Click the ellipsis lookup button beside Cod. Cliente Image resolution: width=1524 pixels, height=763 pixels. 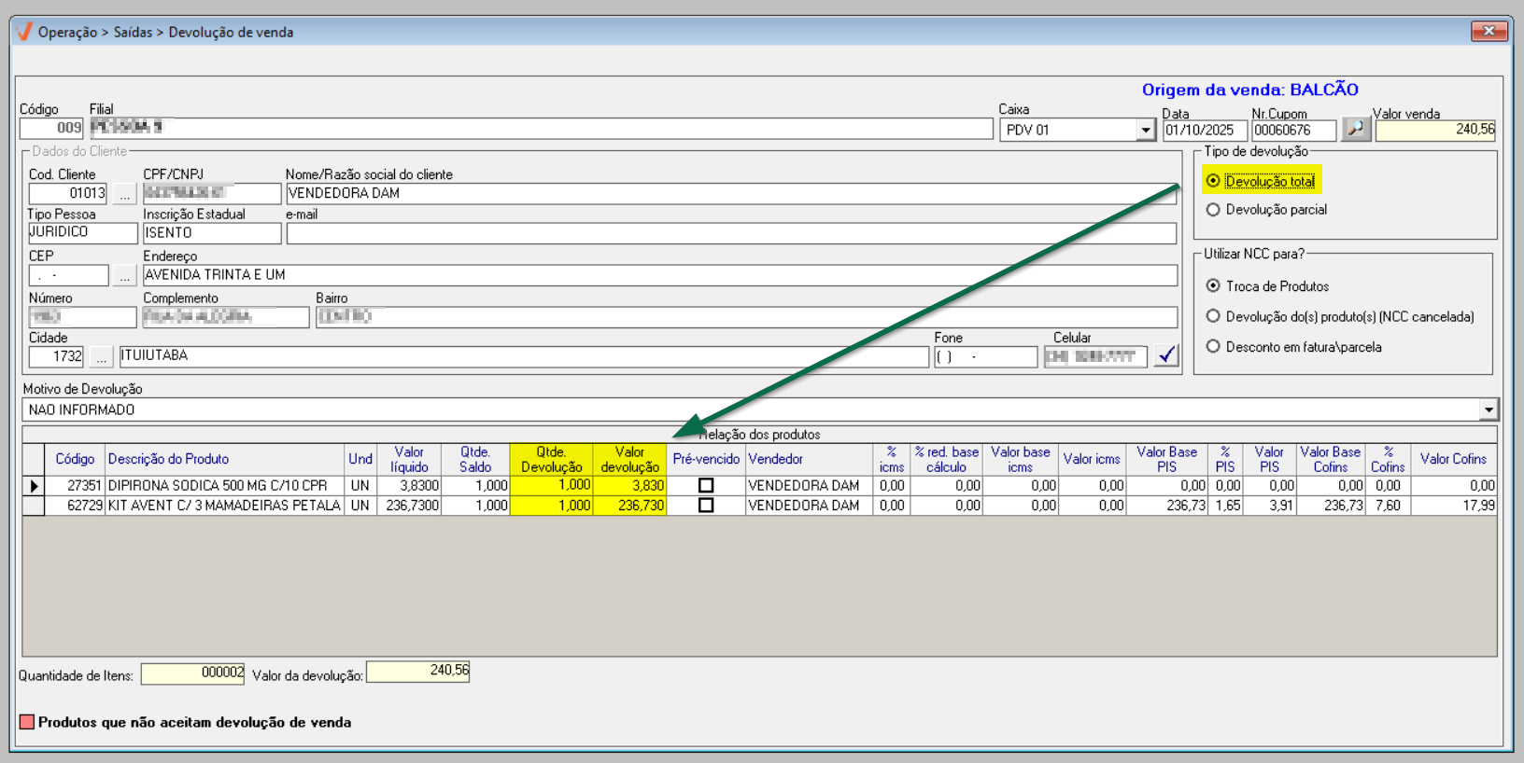124,194
